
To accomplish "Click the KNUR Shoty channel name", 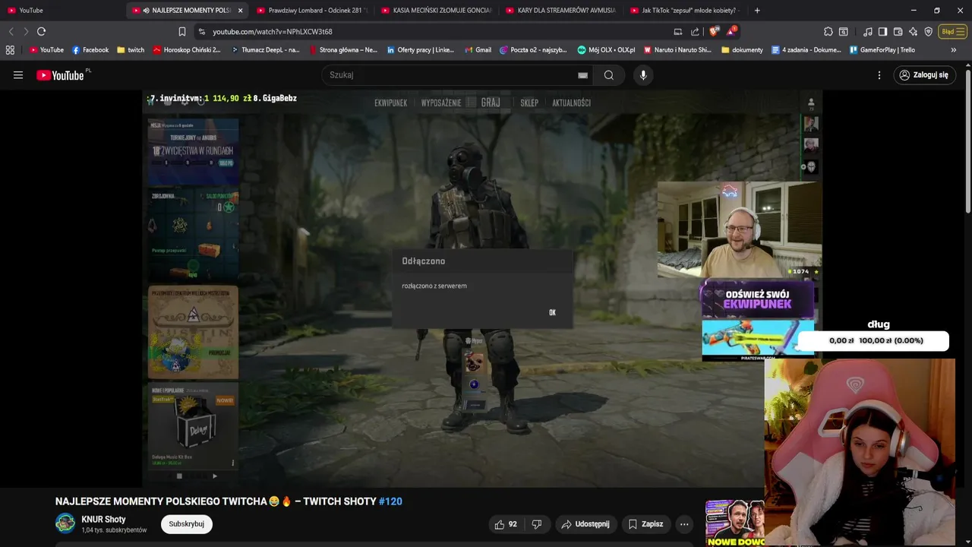I will tap(103, 520).
